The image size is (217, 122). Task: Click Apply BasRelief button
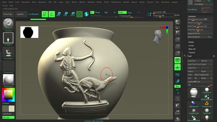click(200, 34)
